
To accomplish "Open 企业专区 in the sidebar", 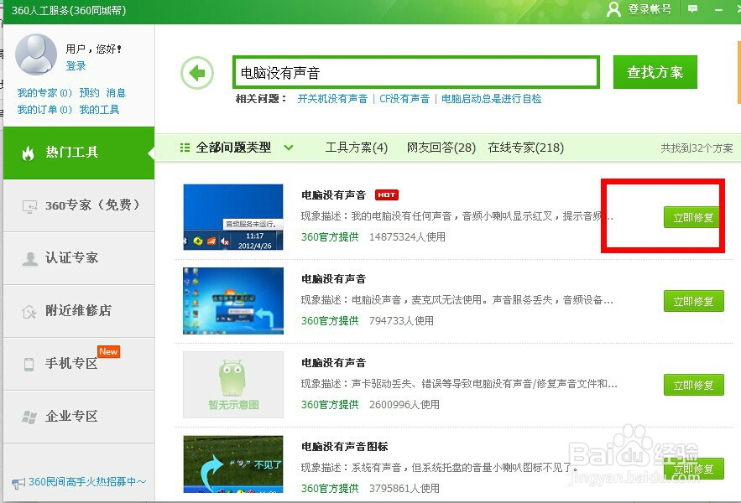I will (79, 417).
